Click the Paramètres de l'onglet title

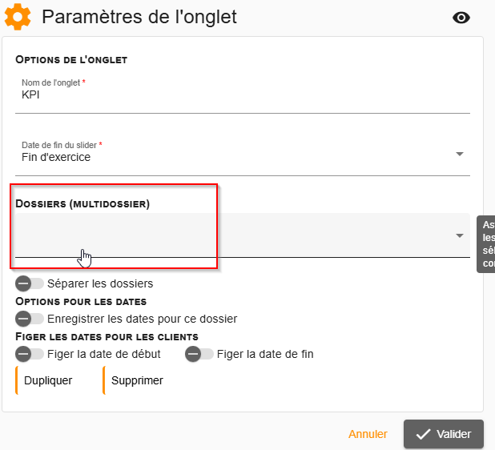(139, 17)
